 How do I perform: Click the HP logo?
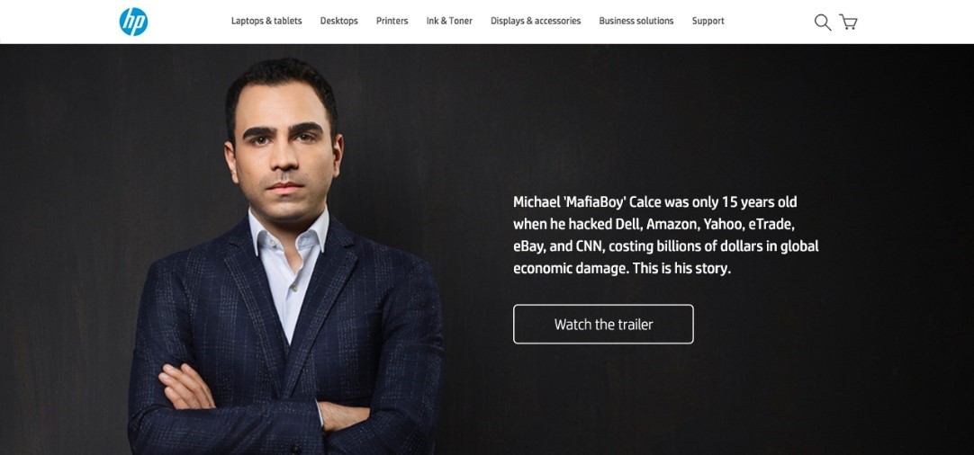pos(133,22)
